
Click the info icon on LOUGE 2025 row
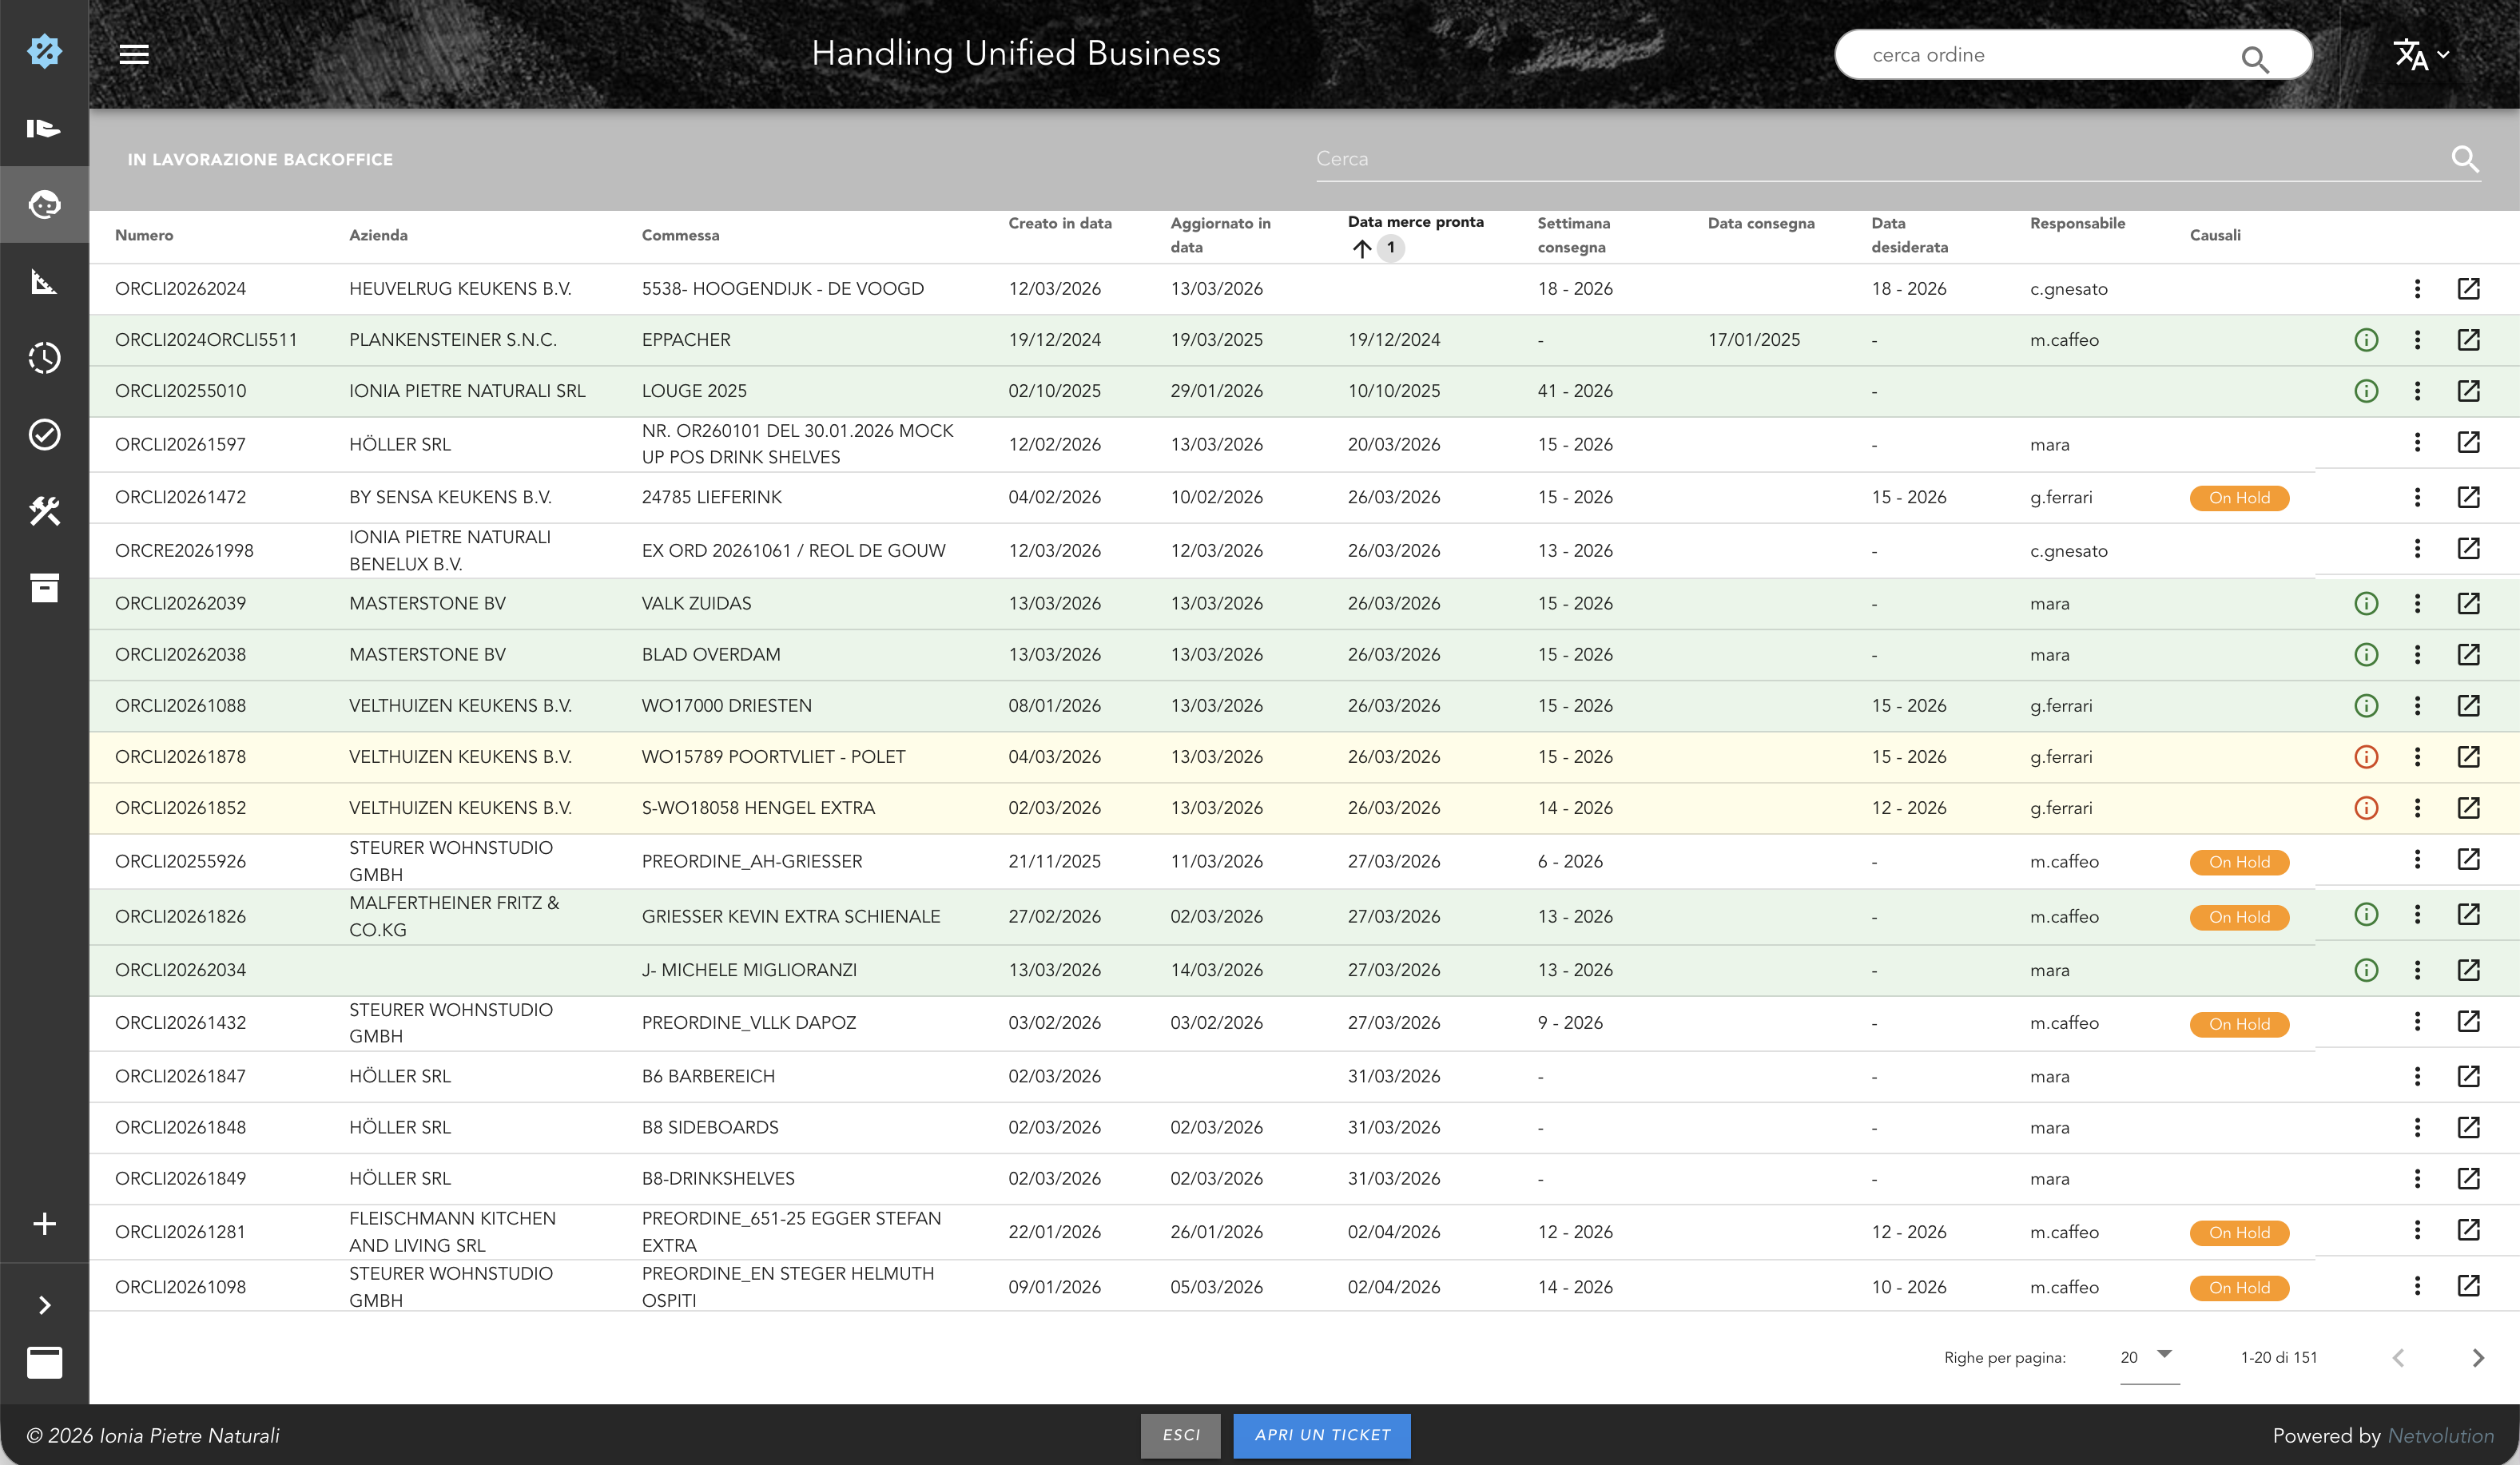(x=2366, y=391)
